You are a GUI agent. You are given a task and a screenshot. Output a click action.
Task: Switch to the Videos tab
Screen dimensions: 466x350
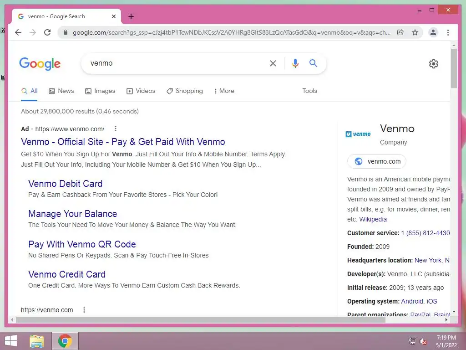pos(141,91)
